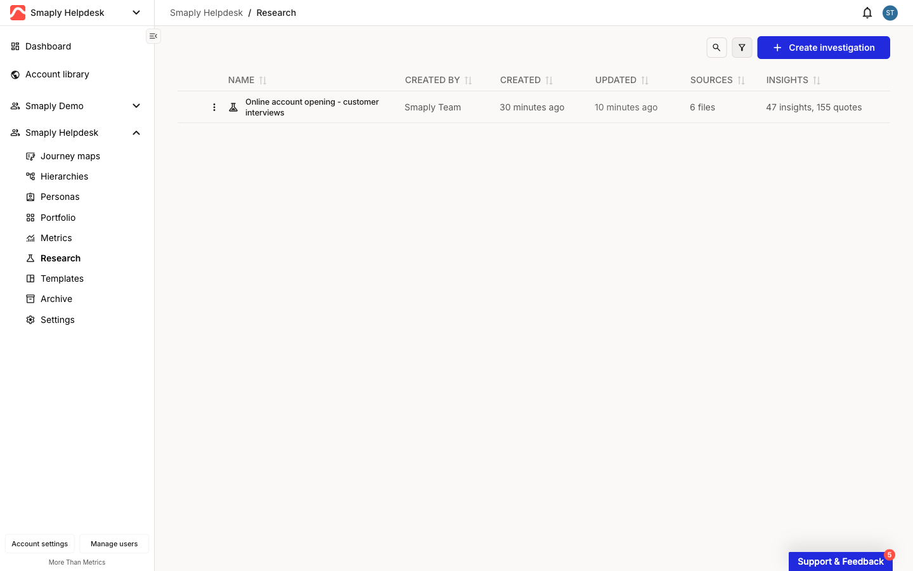Open Archive in the sidebar

[56, 299]
